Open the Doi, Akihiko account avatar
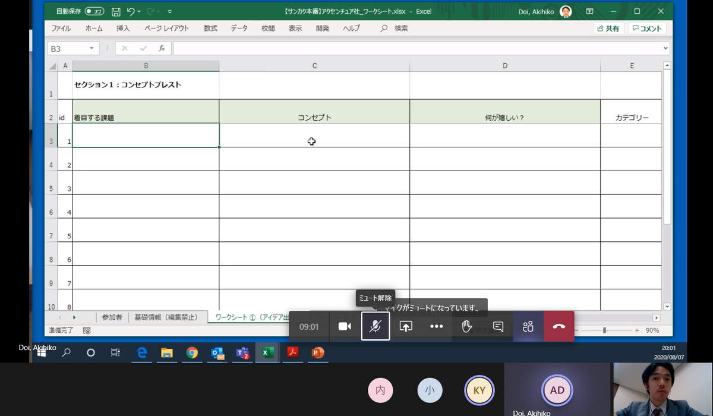The width and height of the screenshot is (713, 416). 566,11
